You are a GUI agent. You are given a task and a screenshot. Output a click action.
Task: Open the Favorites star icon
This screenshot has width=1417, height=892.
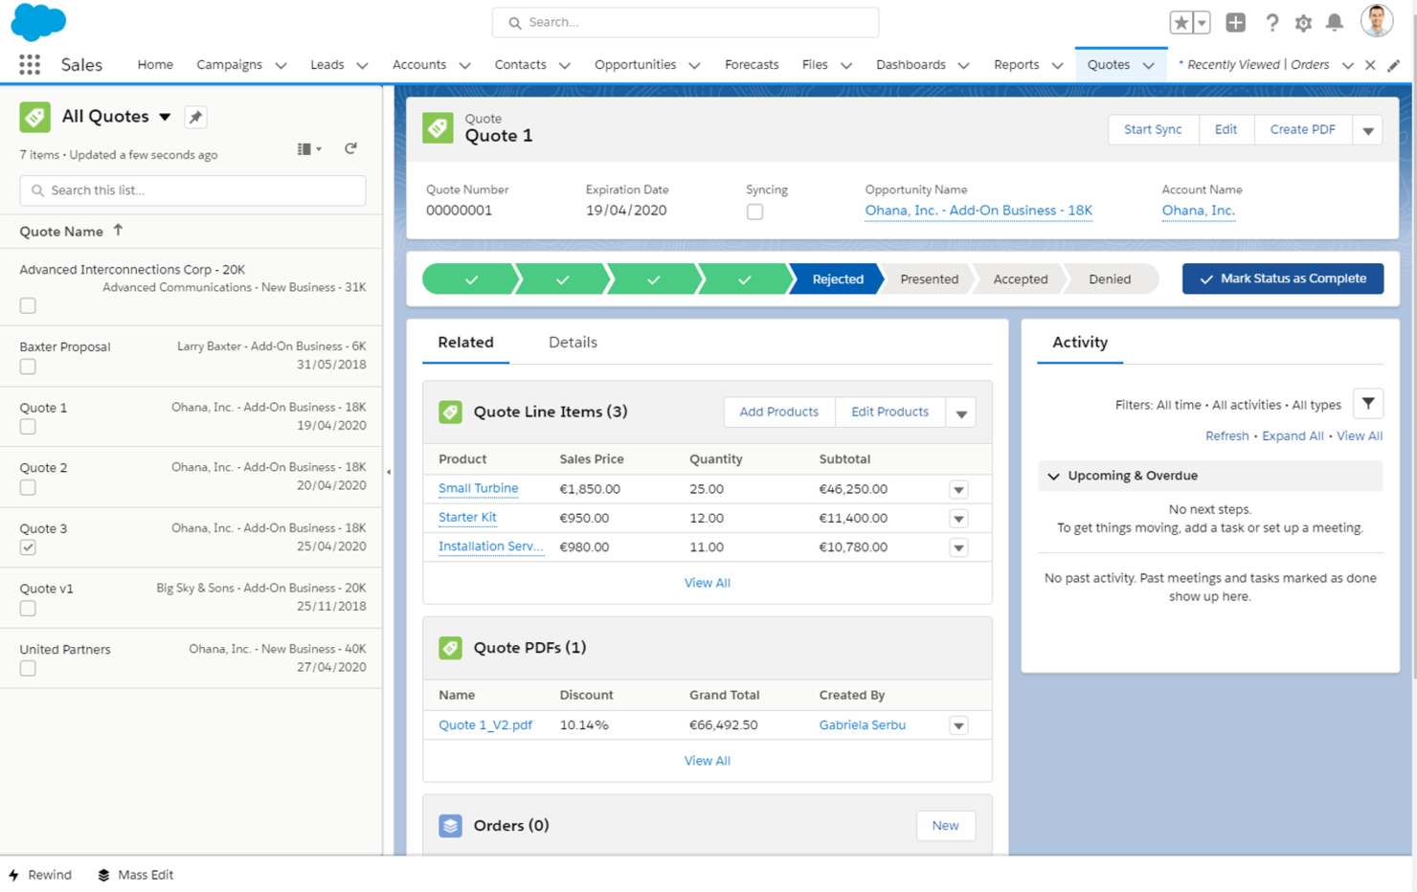1181,22
